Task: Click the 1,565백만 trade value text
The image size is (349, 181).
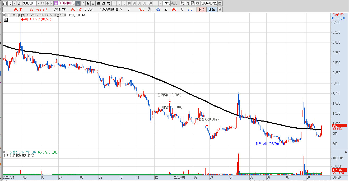Action: (x=108, y=9)
